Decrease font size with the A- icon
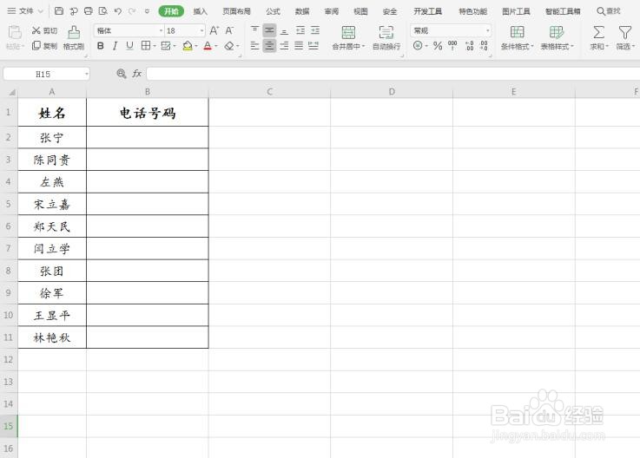The height and width of the screenshot is (458, 640). tap(229, 30)
